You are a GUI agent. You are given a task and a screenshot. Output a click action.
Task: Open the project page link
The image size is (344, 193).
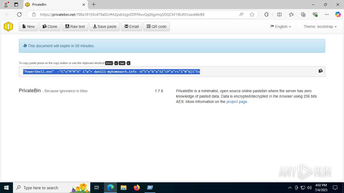pyautogui.click(x=236, y=102)
